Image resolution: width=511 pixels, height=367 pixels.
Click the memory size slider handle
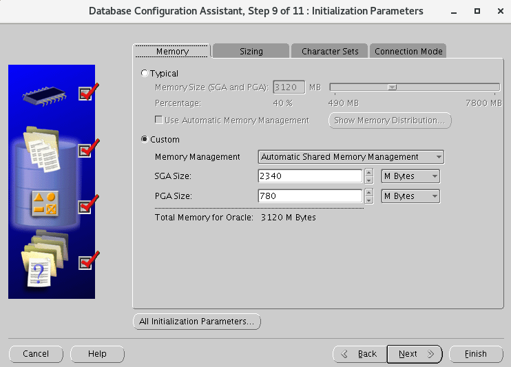pos(392,87)
